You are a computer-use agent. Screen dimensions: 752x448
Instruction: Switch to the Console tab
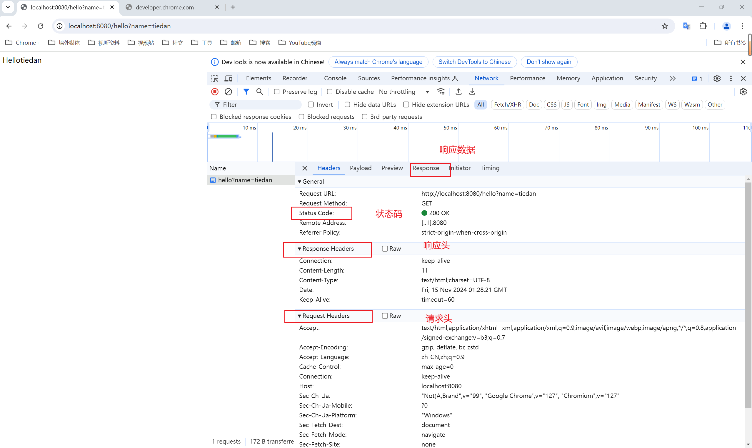click(x=335, y=79)
